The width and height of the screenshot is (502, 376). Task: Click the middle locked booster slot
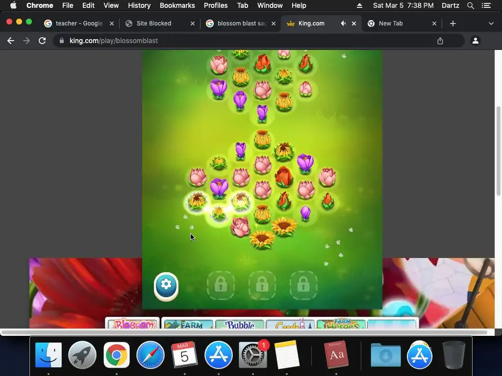262,285
